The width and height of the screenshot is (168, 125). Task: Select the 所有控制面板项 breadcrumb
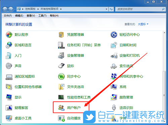point(49,9)
